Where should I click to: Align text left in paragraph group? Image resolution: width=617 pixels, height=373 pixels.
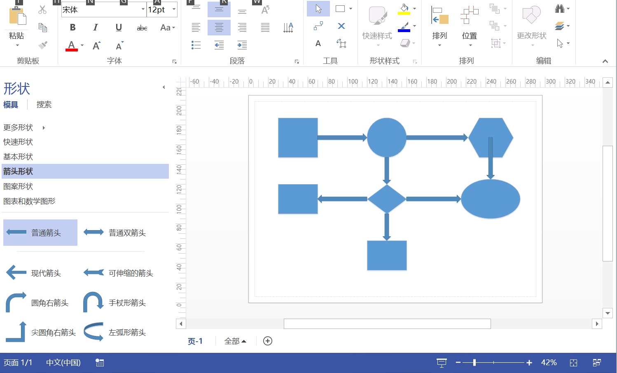pyautogui.click(x=196, y=28)
